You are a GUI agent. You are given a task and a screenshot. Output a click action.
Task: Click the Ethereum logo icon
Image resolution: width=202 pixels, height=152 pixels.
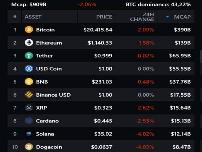[29, 43]
